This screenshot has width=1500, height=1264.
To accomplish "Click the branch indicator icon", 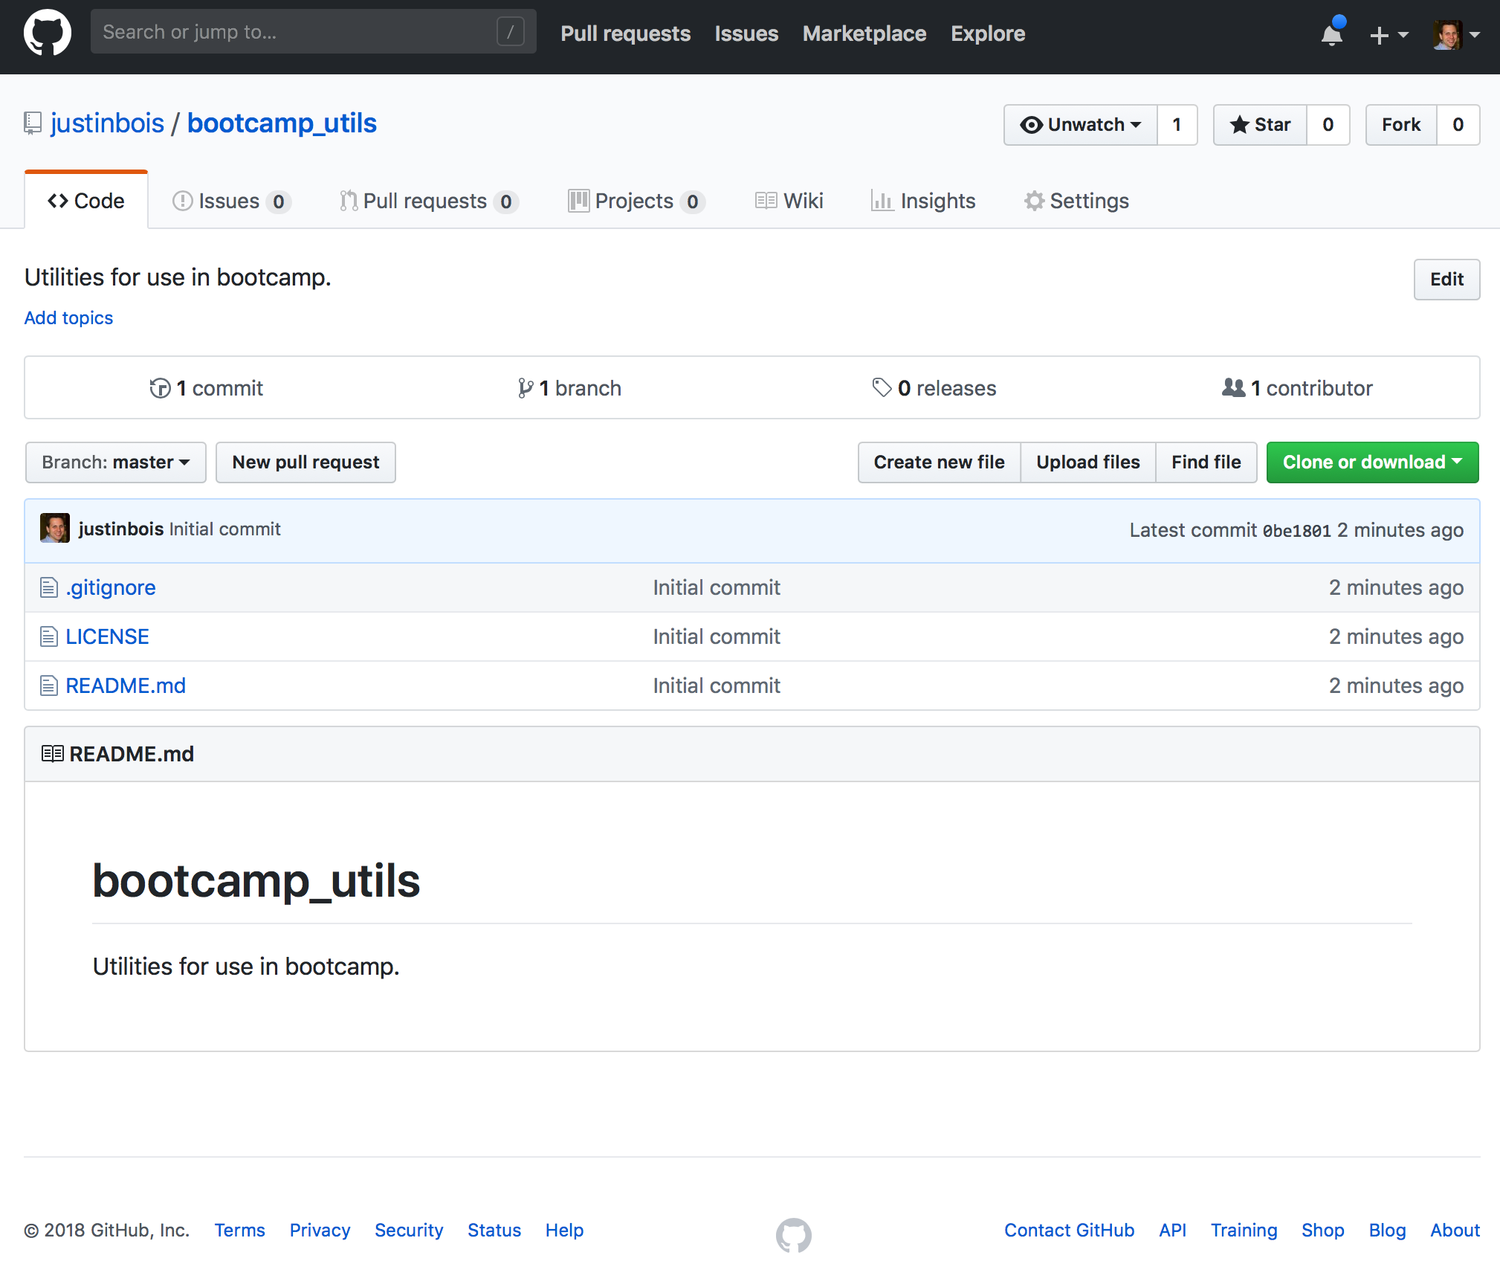I will click(x=521, y=387).
